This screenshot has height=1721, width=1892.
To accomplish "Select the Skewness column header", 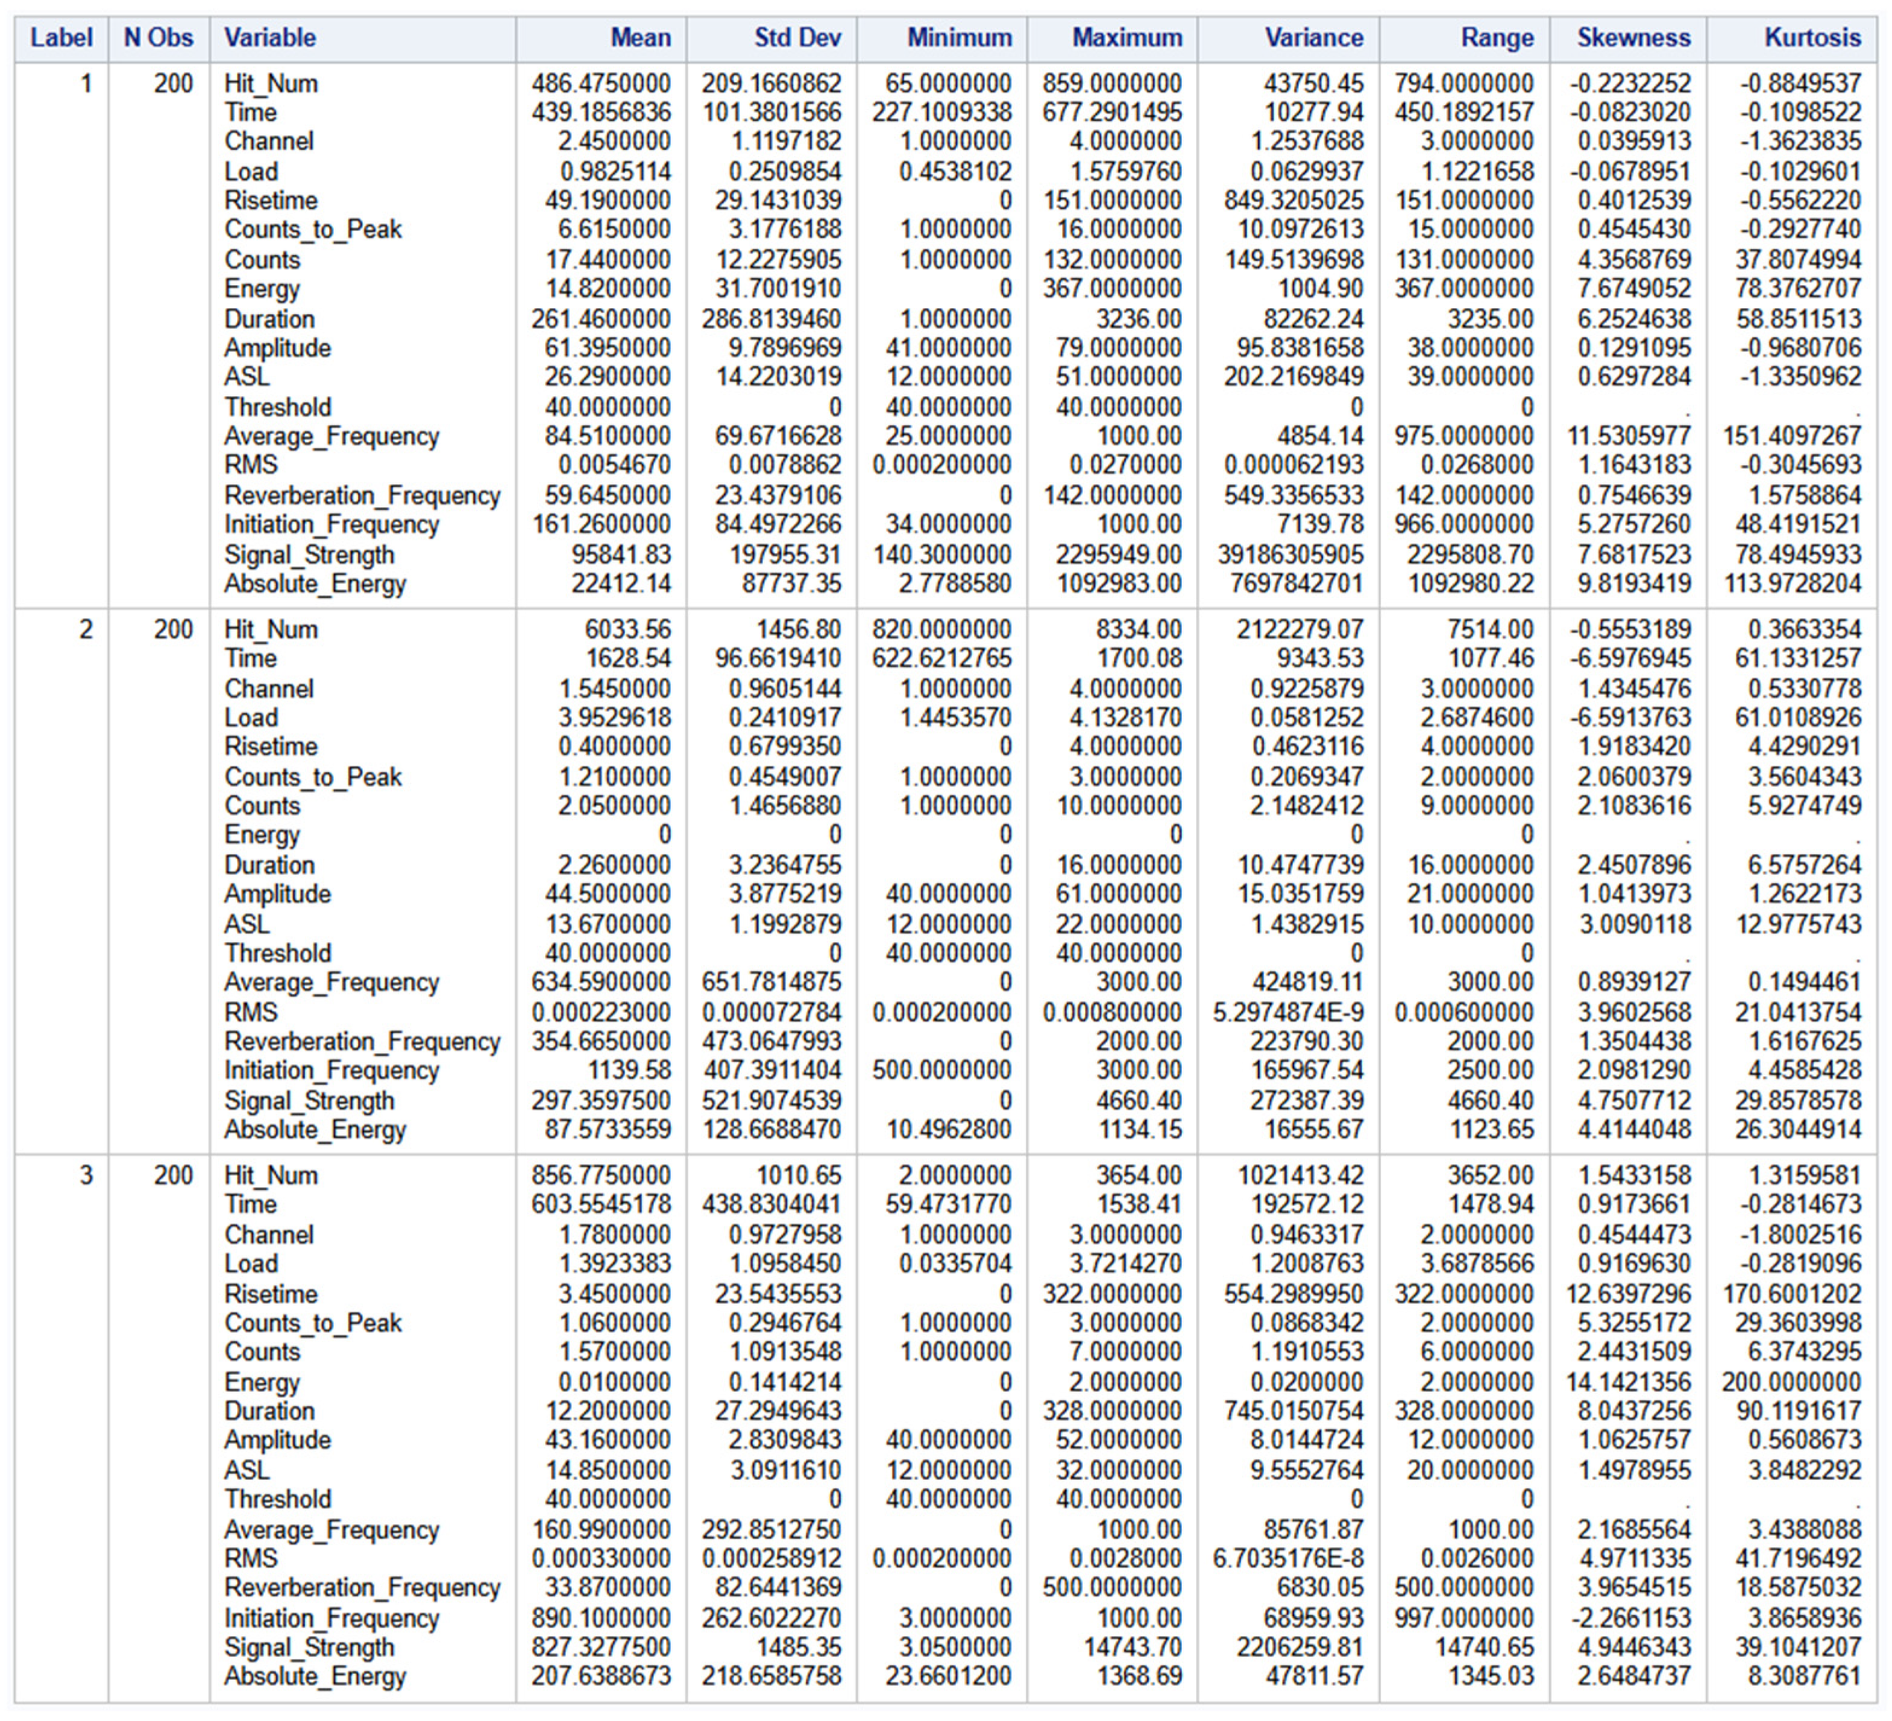I will [1634, 37].
